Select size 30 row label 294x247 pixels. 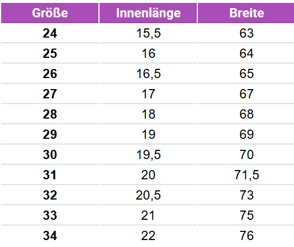pos(50,154)
